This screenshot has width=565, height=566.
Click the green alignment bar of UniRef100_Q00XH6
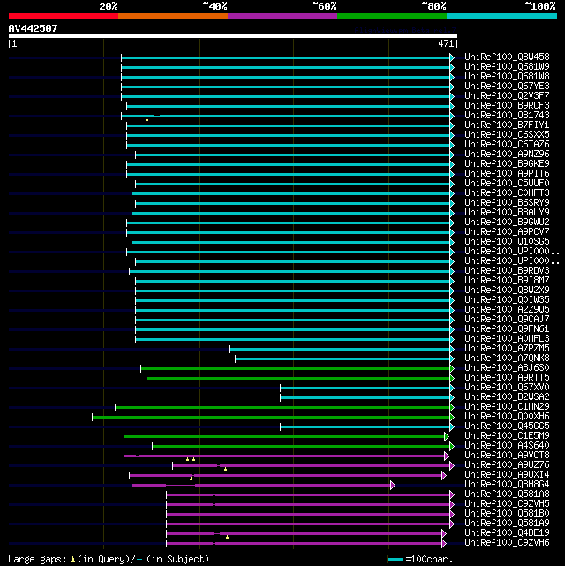pyautogui.click(x=271, y=418)
